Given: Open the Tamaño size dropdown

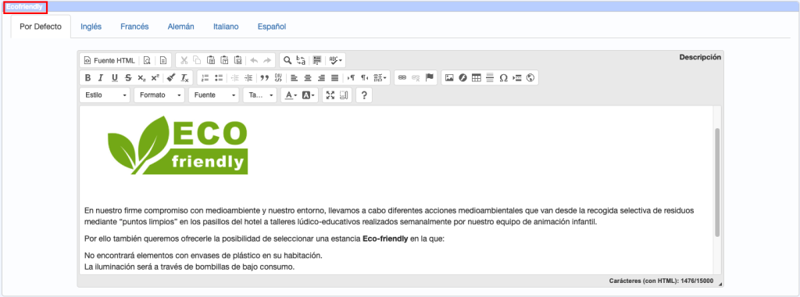Looking at the screenshot, I should [260, 95].
